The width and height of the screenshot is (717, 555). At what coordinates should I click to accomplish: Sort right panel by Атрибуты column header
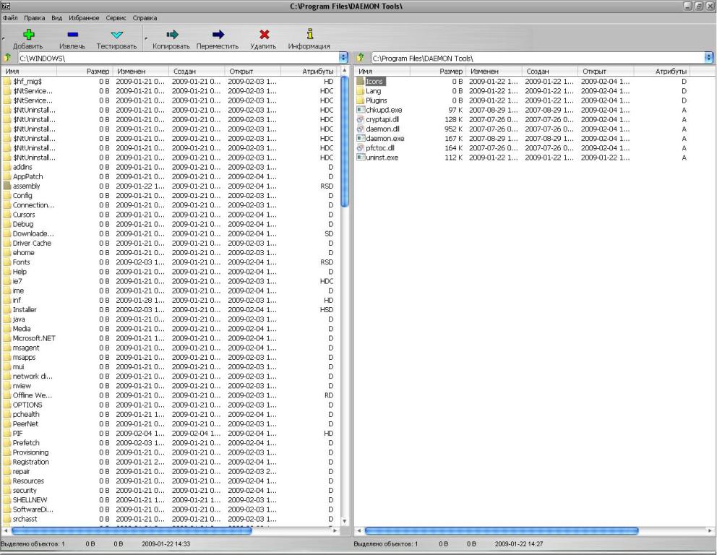[661, 72]
